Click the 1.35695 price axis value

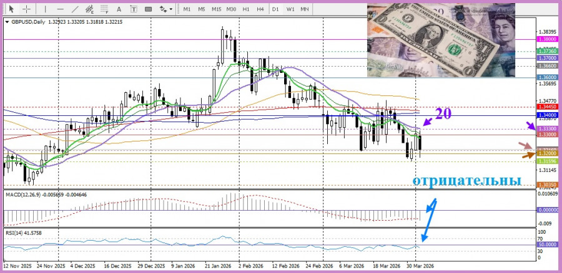(x=546, y=84)
